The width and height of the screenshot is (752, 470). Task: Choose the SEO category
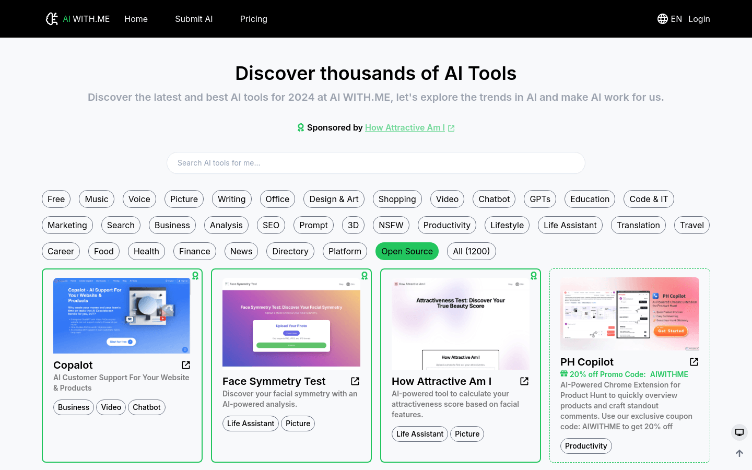pos(271,225)
